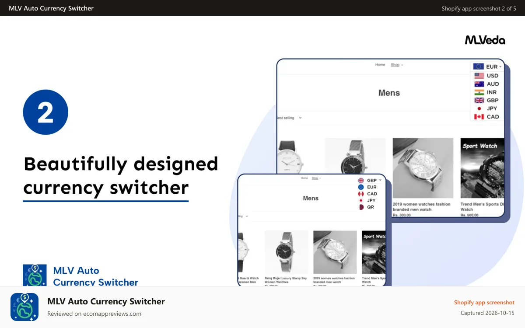
Task: Select EUR in the small preview's currency list
Action: (367, 187)
